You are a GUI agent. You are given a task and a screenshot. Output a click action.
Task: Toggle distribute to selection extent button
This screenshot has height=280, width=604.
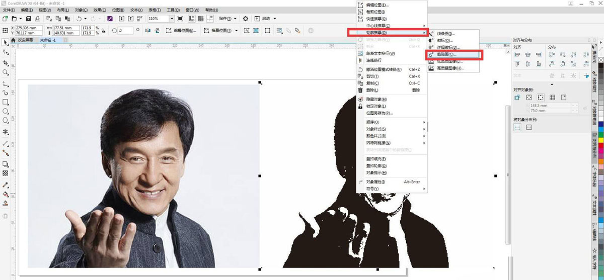tap(517, 128)
